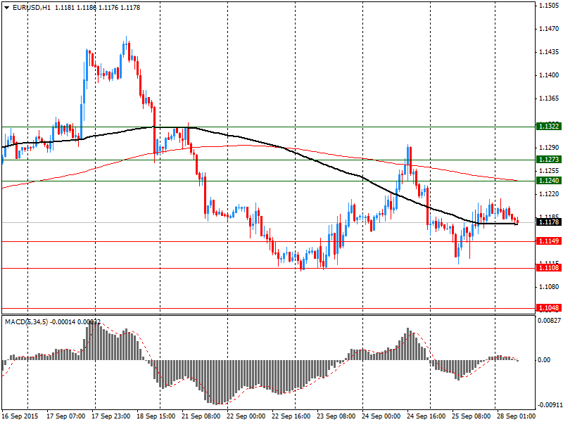Click the 21 Sep 08:00 time label

tap(201, 416)
